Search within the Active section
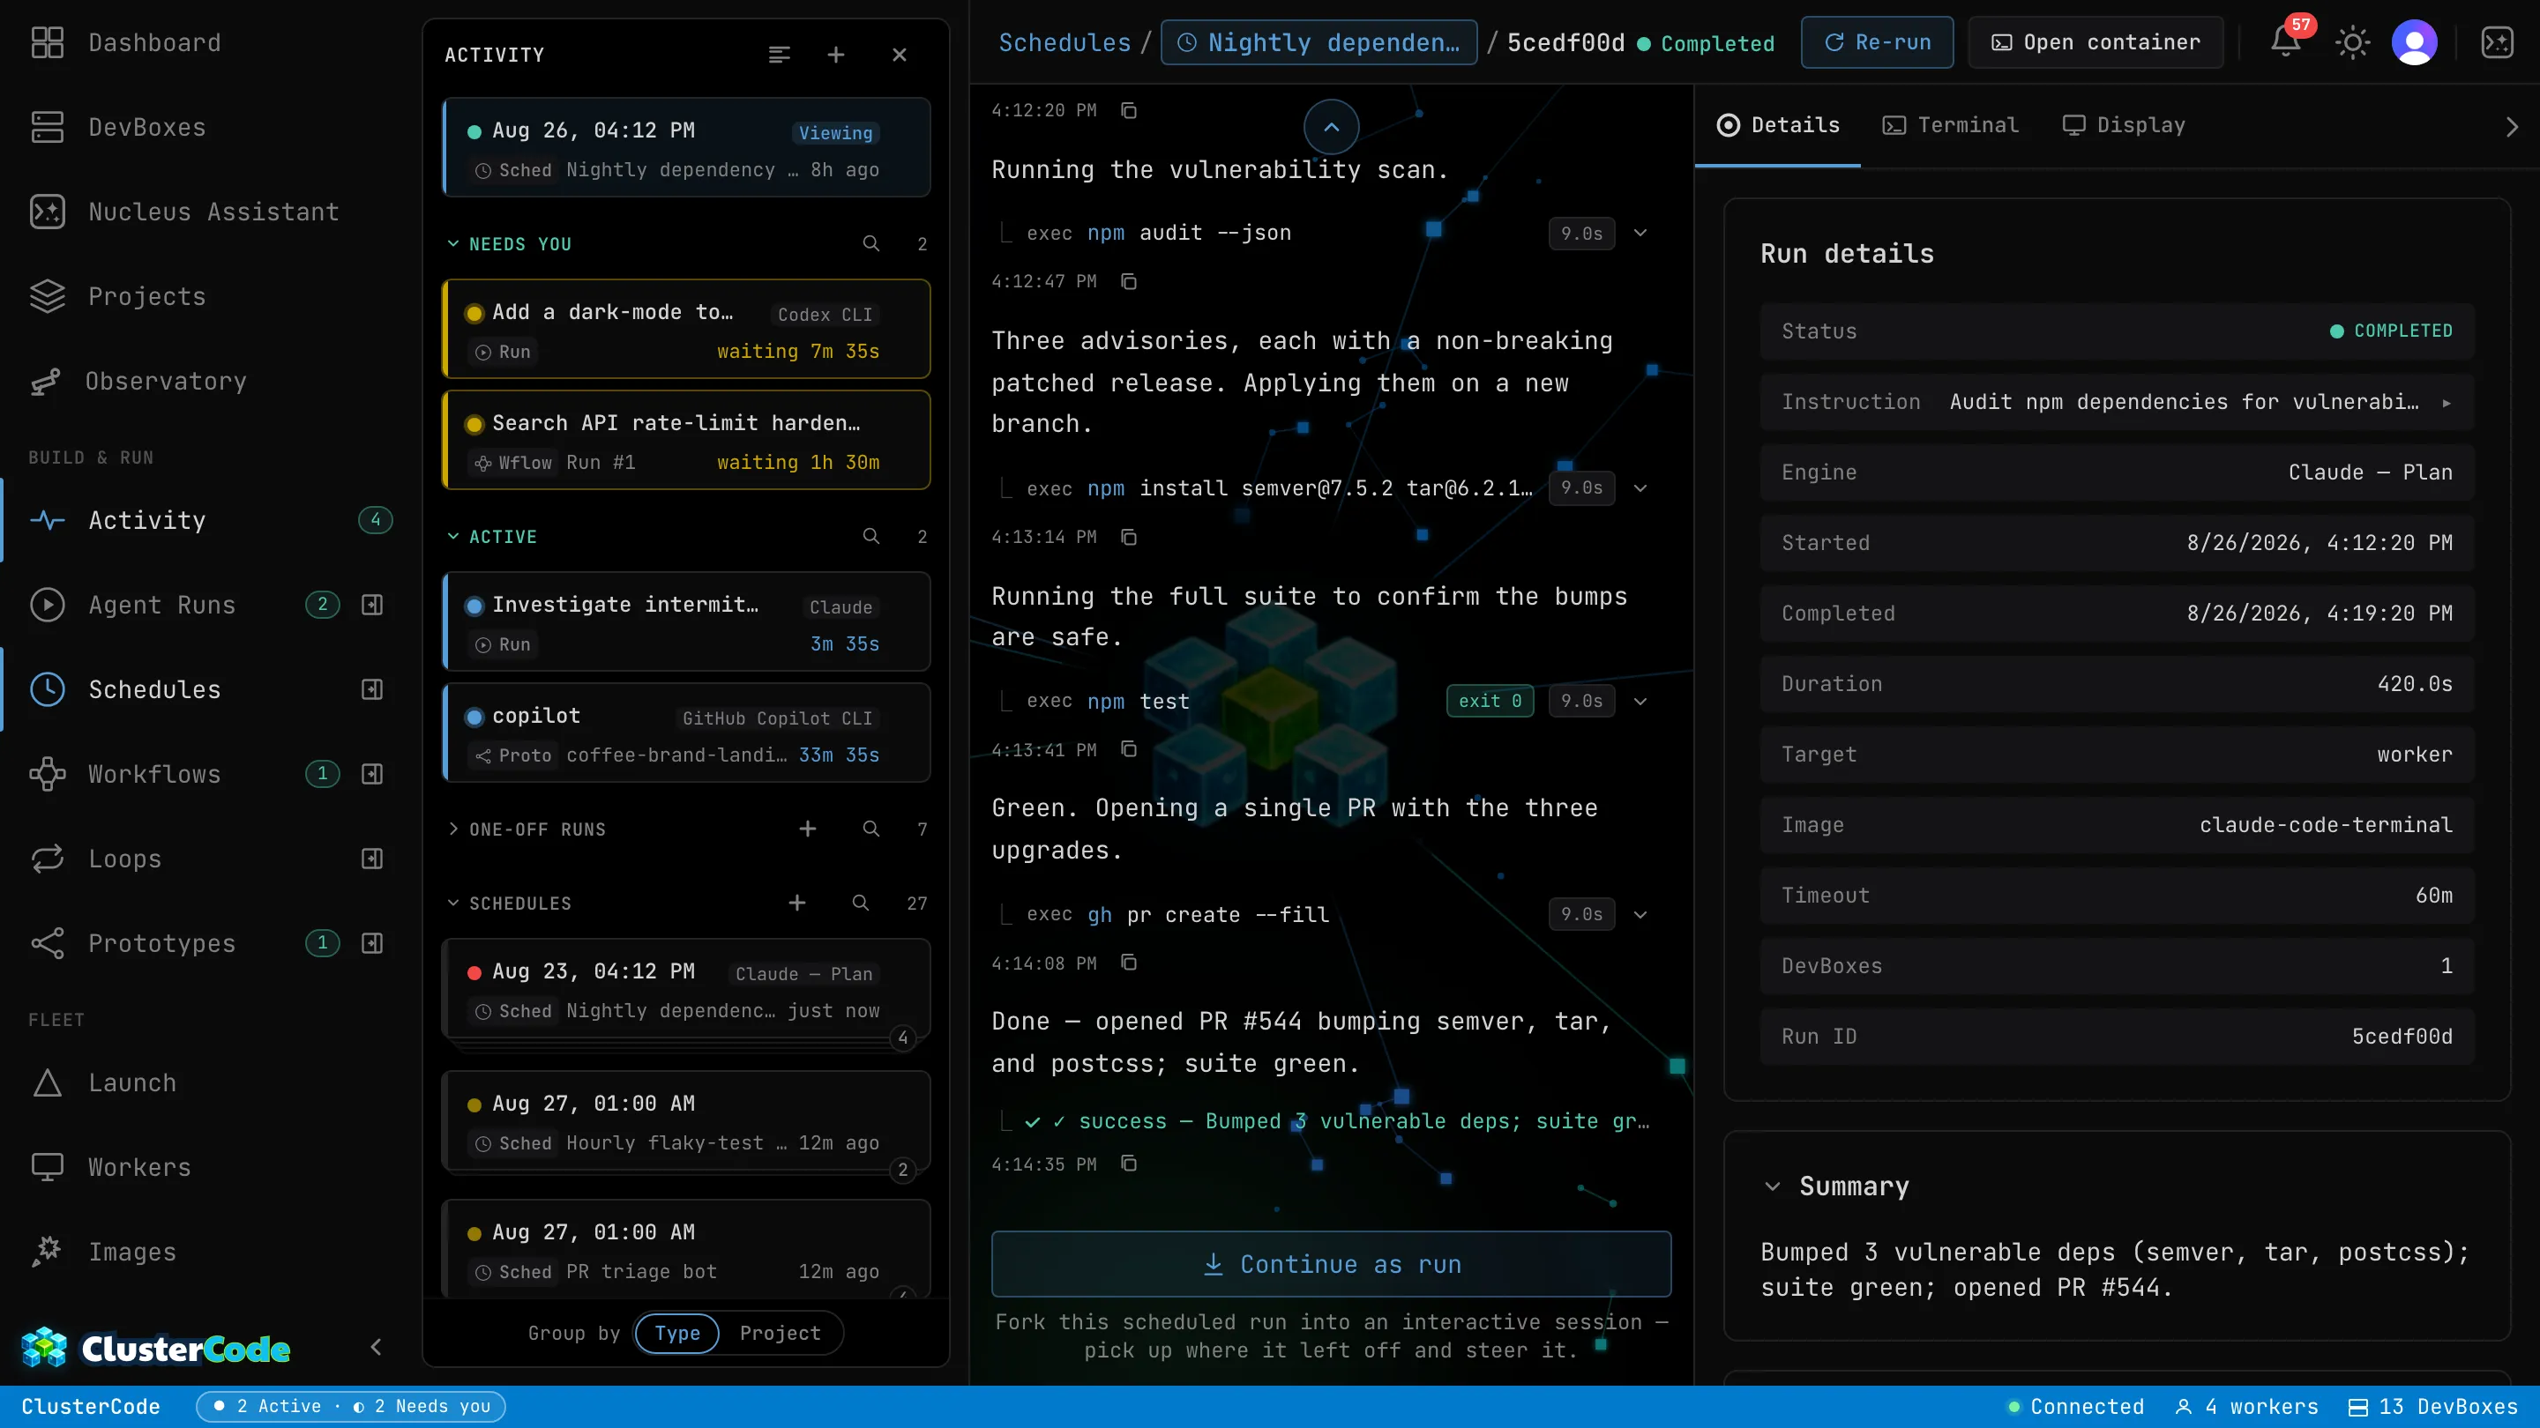The width and height of the screenshot is (2540, 1428). [870, 536]
